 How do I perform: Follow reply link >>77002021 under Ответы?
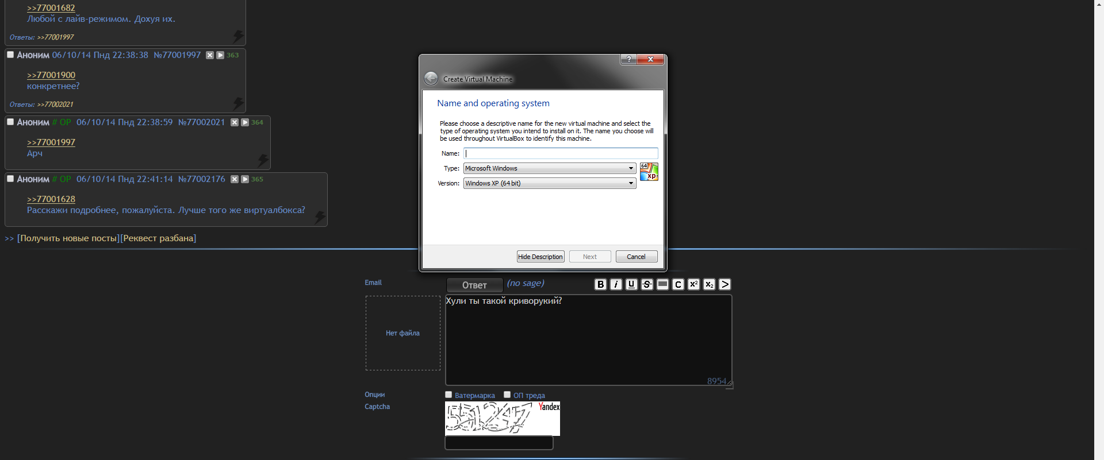coord(55,105)
